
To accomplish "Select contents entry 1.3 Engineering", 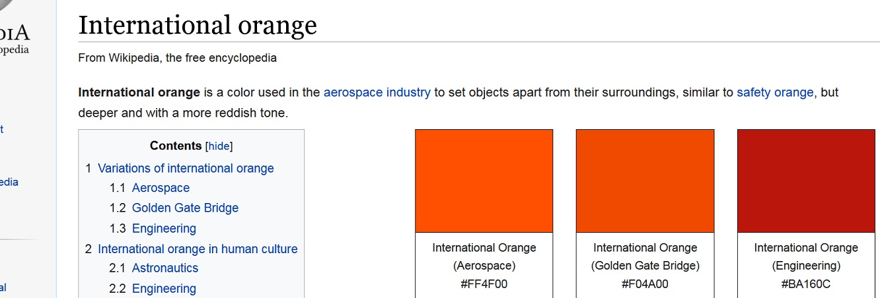I will pyautogui.click(x=164, y=228).
